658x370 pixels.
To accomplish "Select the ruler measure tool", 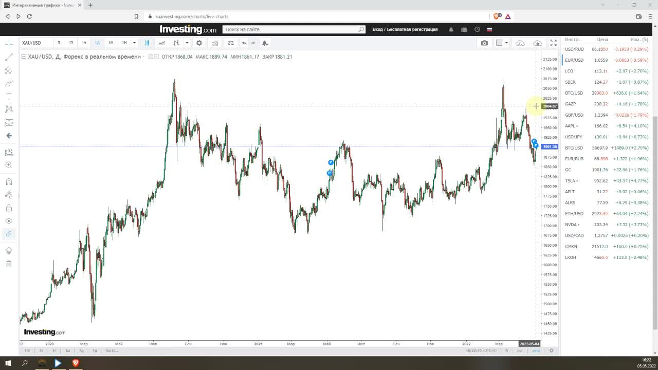I will tap(9, 153).
